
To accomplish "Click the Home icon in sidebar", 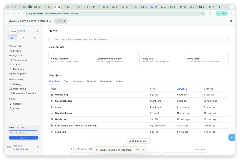I will [12, 38].
